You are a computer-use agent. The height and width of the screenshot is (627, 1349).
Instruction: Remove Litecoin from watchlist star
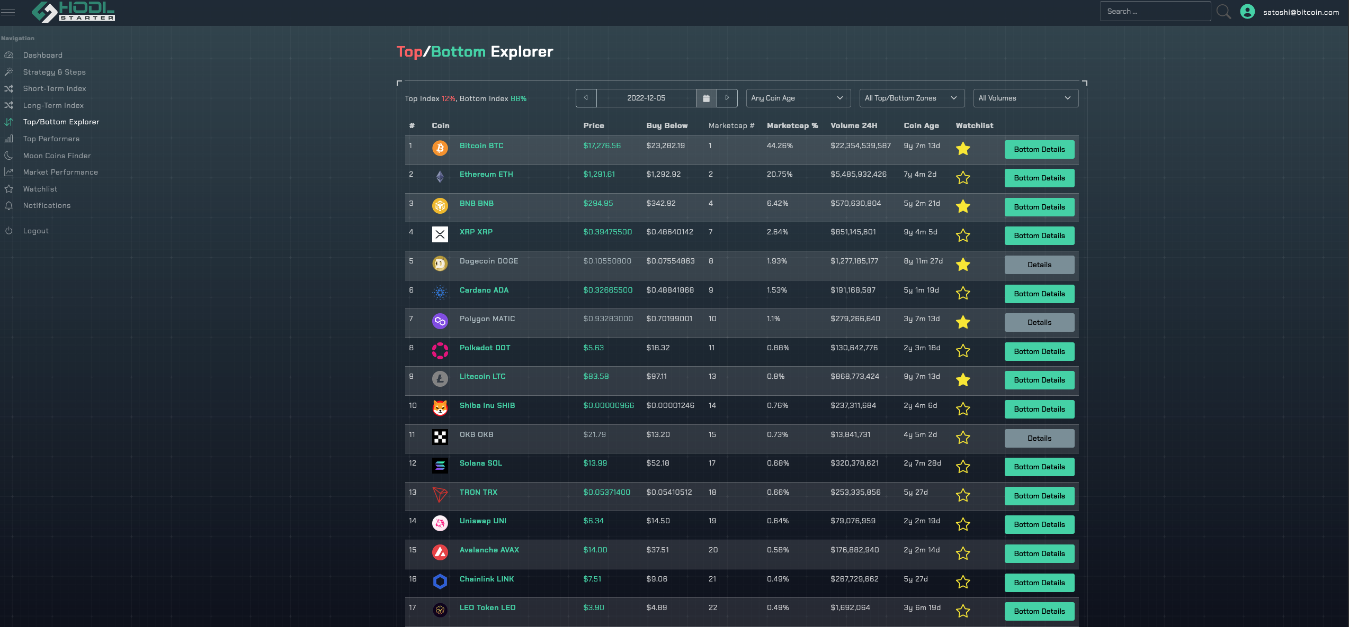(x=963, y=380)
